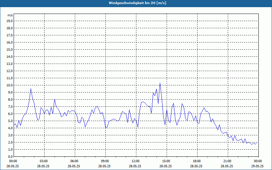Click the 03:00 time label
Screen dimensions: 272x170
(45, 161)
